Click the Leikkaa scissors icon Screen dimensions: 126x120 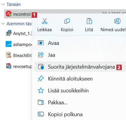pyautogui.click(x=45, y=21)
